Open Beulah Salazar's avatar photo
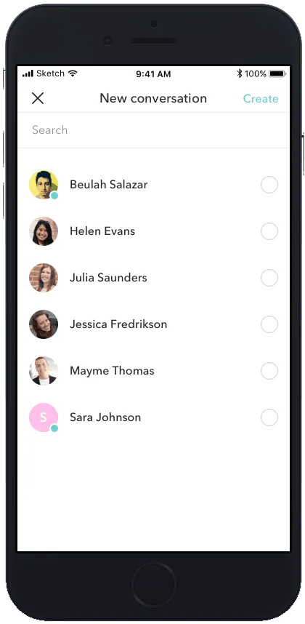The width and height of the screenshot is (305, 624). 44,185
